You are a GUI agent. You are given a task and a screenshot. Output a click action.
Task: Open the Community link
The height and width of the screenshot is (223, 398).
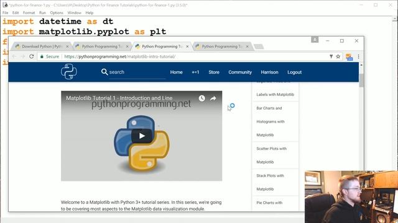point(240,72)
